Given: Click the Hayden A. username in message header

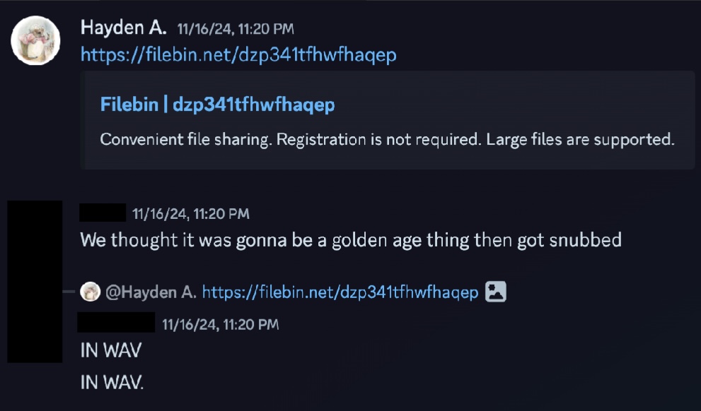Looking at the screenshot, I should click(123, 28).
